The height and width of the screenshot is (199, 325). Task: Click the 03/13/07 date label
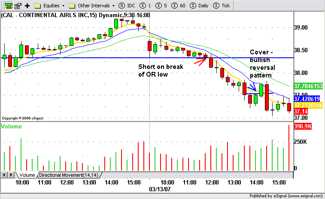pyautogui.click(x=160, y=189)
